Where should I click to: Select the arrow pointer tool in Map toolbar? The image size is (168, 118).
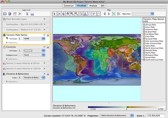tap(55, 14)
